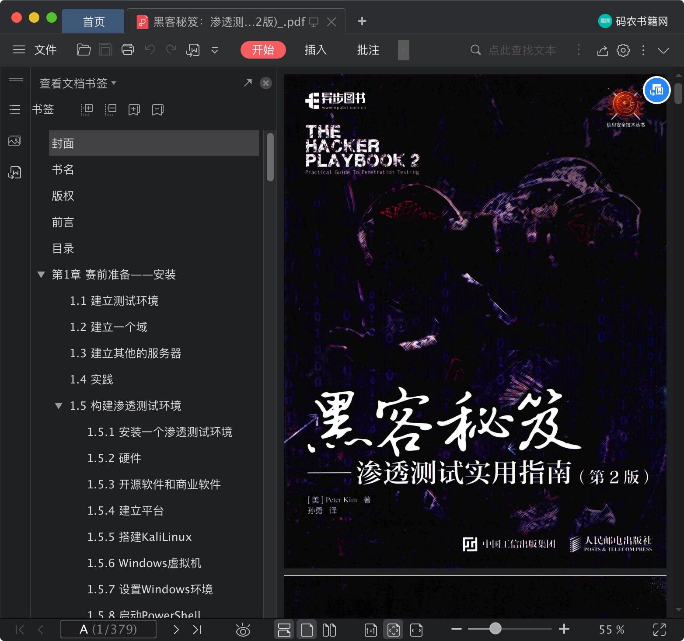
Task: Click the blue floating convert button
Action: pos(657,90)
